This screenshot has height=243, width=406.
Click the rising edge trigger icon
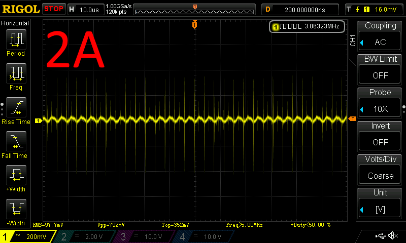pyautogui.click(x=358, y=10)
